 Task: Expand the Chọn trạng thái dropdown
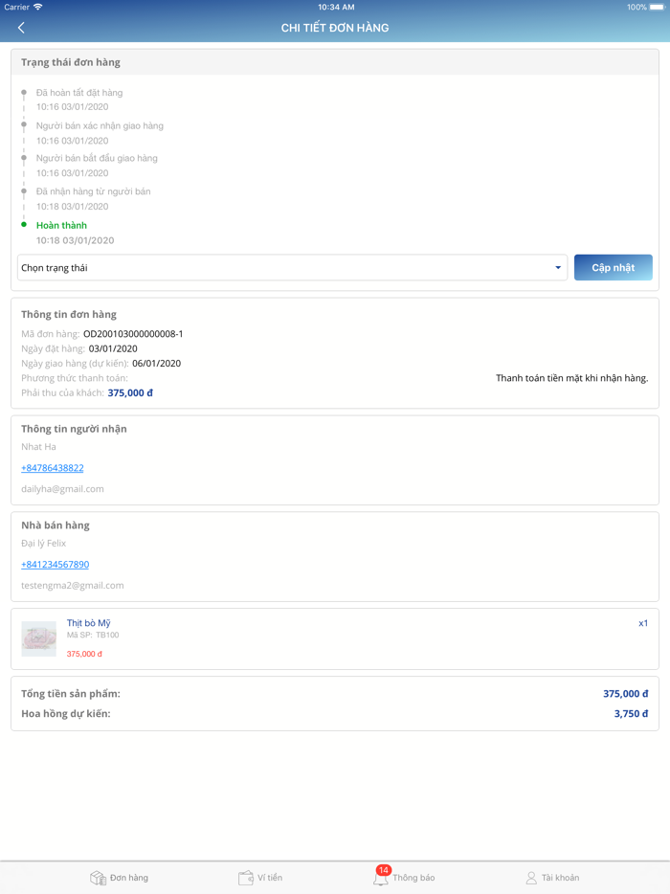point(287,268)
